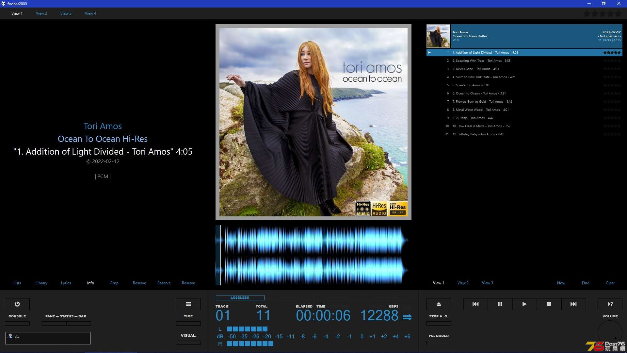Select track '4. Swim to New York State'
The image size is (627, 353).
tap(524, 77)
